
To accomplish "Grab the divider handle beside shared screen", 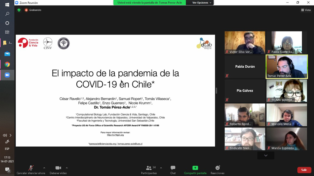I will (x=216, y=91).
